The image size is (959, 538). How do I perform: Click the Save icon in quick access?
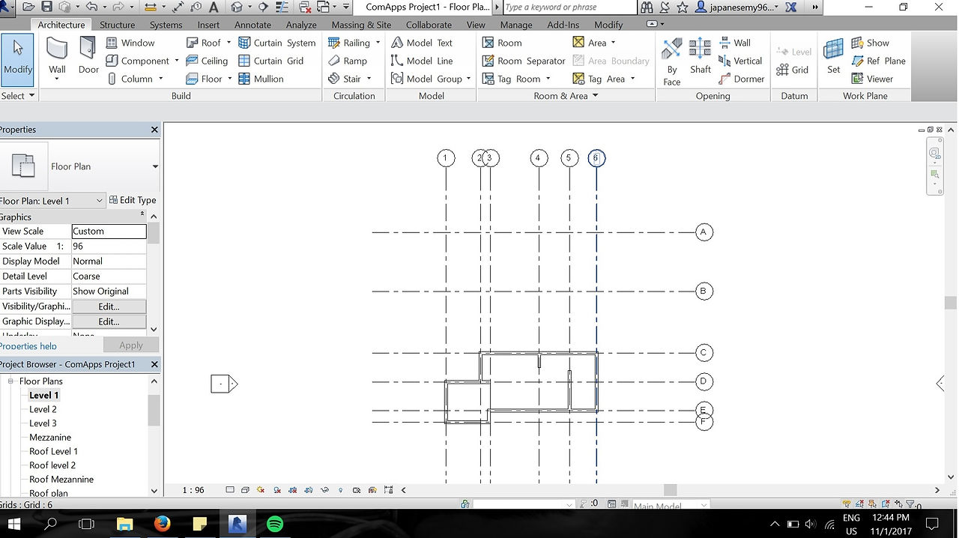[x=46, y=7]
